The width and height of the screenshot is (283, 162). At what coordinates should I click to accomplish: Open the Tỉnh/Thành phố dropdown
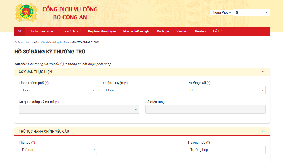[58, 90]
